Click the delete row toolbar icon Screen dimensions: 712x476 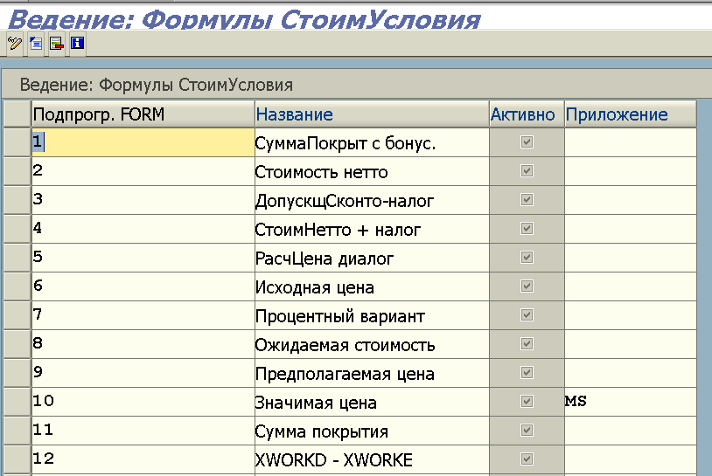click(57, 44)
